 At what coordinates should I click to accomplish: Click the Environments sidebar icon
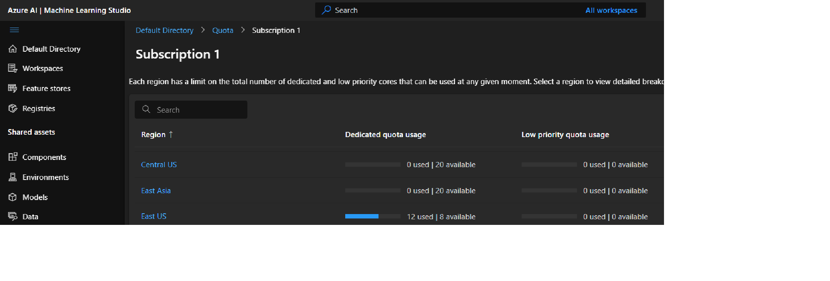(13, 177)
